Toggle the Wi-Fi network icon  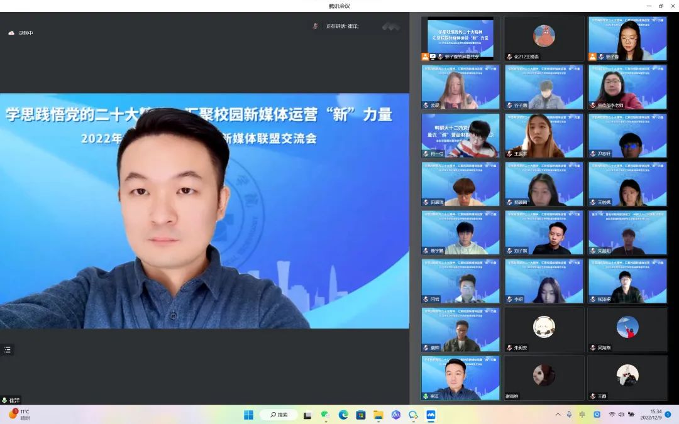pos(612,415)
